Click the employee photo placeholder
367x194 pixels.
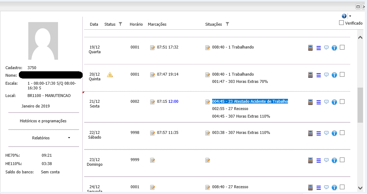point(43,41)
